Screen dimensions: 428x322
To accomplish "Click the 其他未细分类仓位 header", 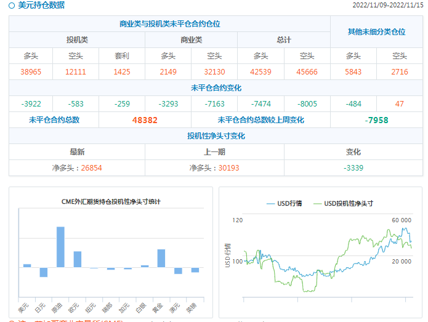I will click(376, 32).
